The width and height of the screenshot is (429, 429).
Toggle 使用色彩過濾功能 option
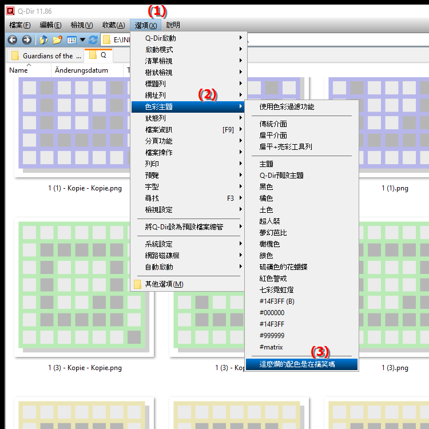pos(301,107)
